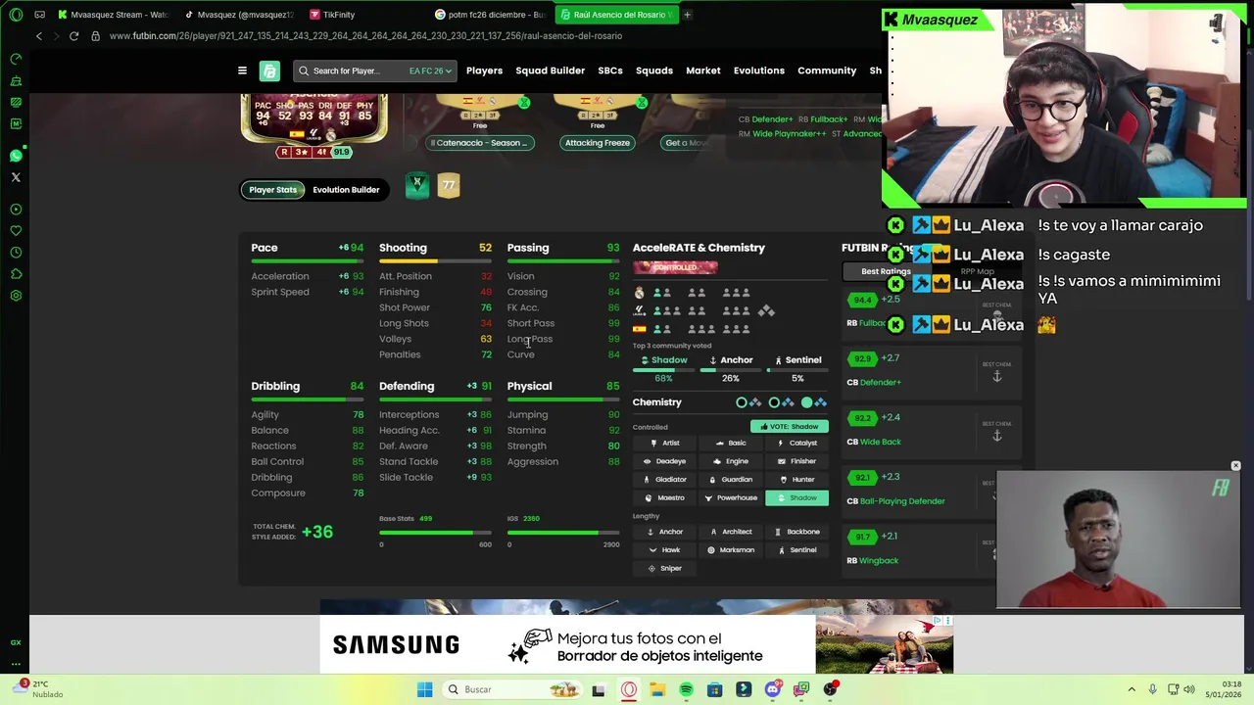Open the CB Ball-Playing Defender rating card
The image size is (1254, 705).
(x=931, y=490)
